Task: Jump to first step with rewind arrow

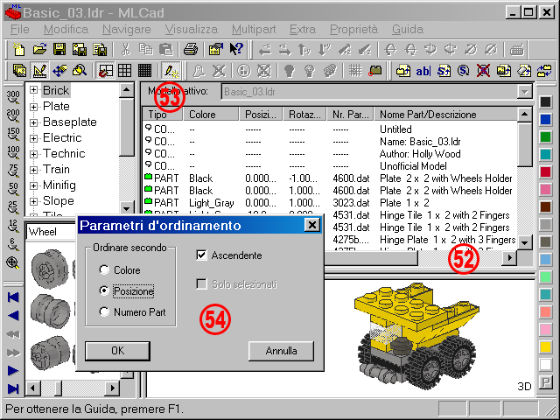Action: [x=13, y=297]
